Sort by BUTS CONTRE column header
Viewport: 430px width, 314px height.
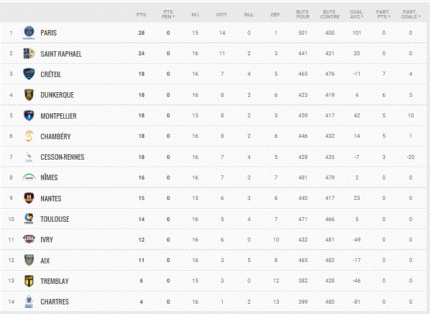330,14
